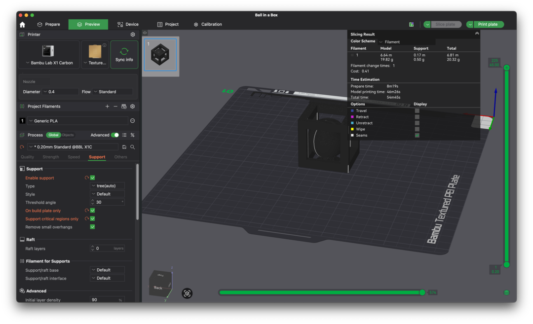Open the Quality settings tab
533x324 pixels.
(x=27, y=157)
